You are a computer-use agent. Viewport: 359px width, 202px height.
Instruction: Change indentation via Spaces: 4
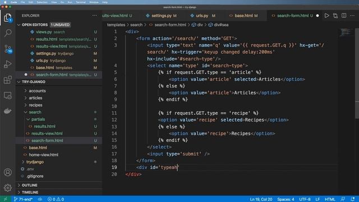[286, 199]
